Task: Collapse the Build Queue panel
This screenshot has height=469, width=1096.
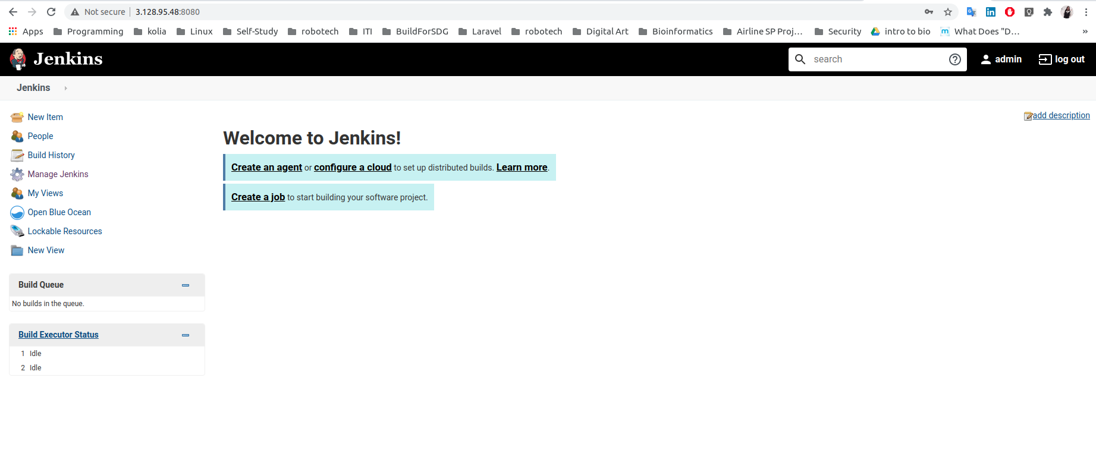Action: coord(186,285)
